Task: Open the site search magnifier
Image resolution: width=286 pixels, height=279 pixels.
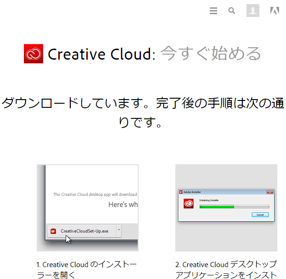Action: (x=232, y=11)
